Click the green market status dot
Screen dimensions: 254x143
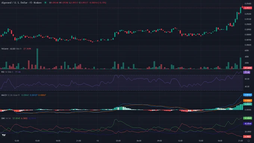pos(45,3)
